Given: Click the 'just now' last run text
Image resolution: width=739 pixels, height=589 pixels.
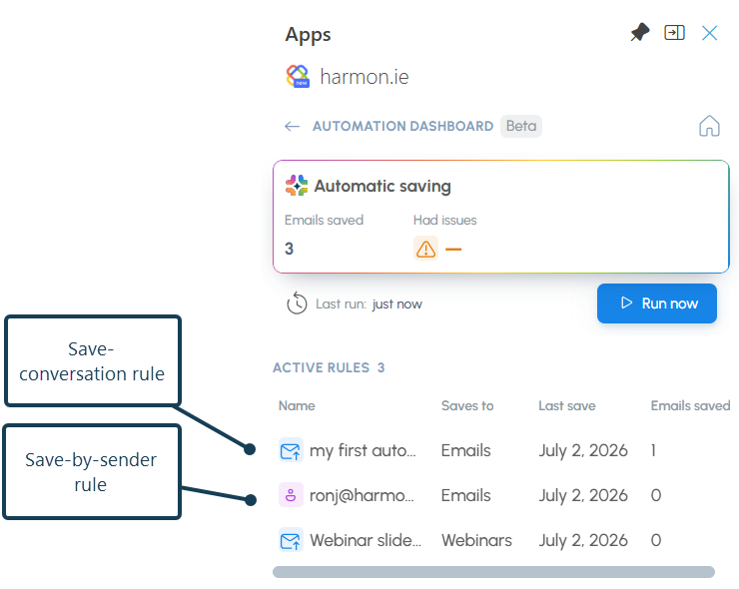Looking at the screenshot, I should tap(396, 304).
